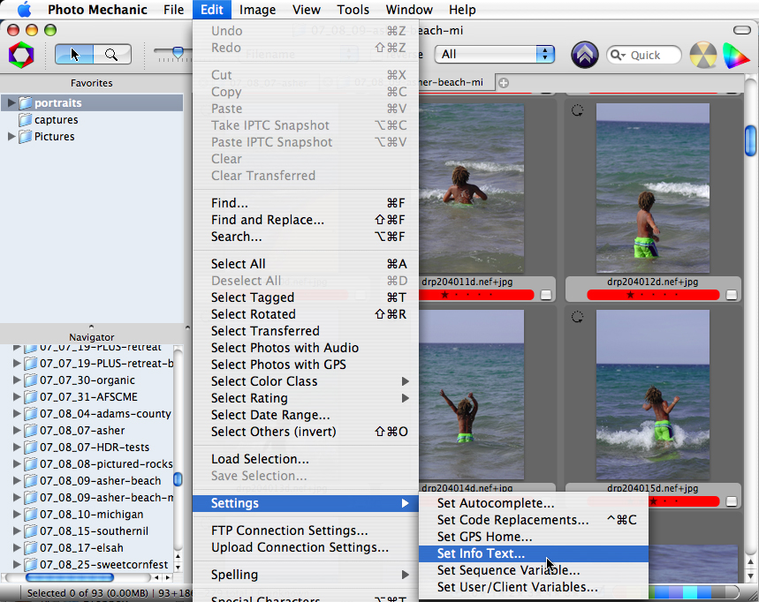Screen dimensions: 759x602
Task: Choose FTP Connection Settings menu item
Action: point(306,531)
